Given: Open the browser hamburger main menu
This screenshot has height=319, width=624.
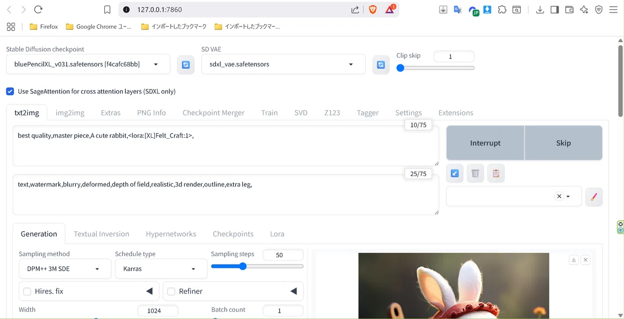Looking at the screenshot, I should pos(614,9).
